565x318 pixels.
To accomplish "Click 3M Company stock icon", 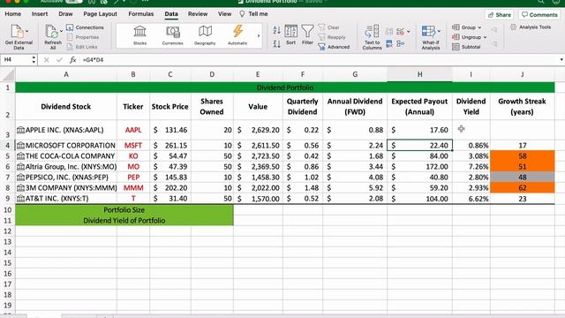I will (21, 188).
